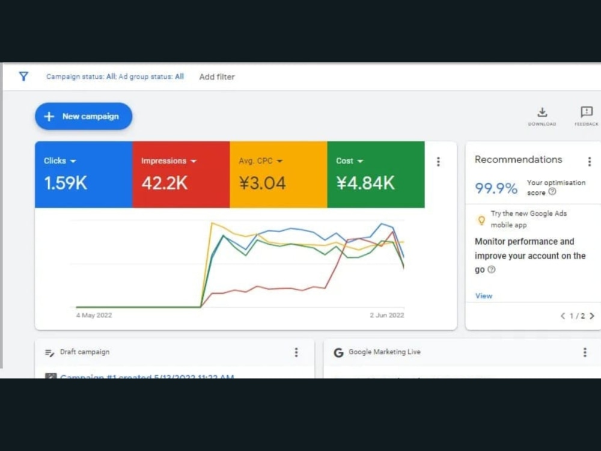The width and height of the screenshot is (601, 451).
Task: Select the yellow Avg. CPC scorecard tile
Action: click(278, 174)
